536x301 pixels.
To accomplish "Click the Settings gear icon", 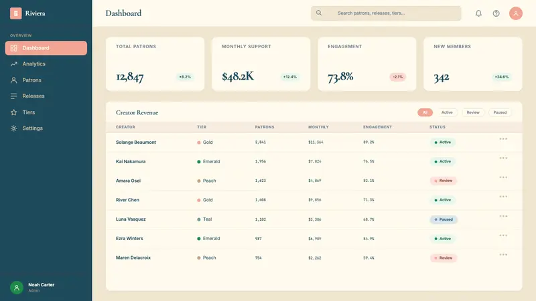I will coord(13,128).
